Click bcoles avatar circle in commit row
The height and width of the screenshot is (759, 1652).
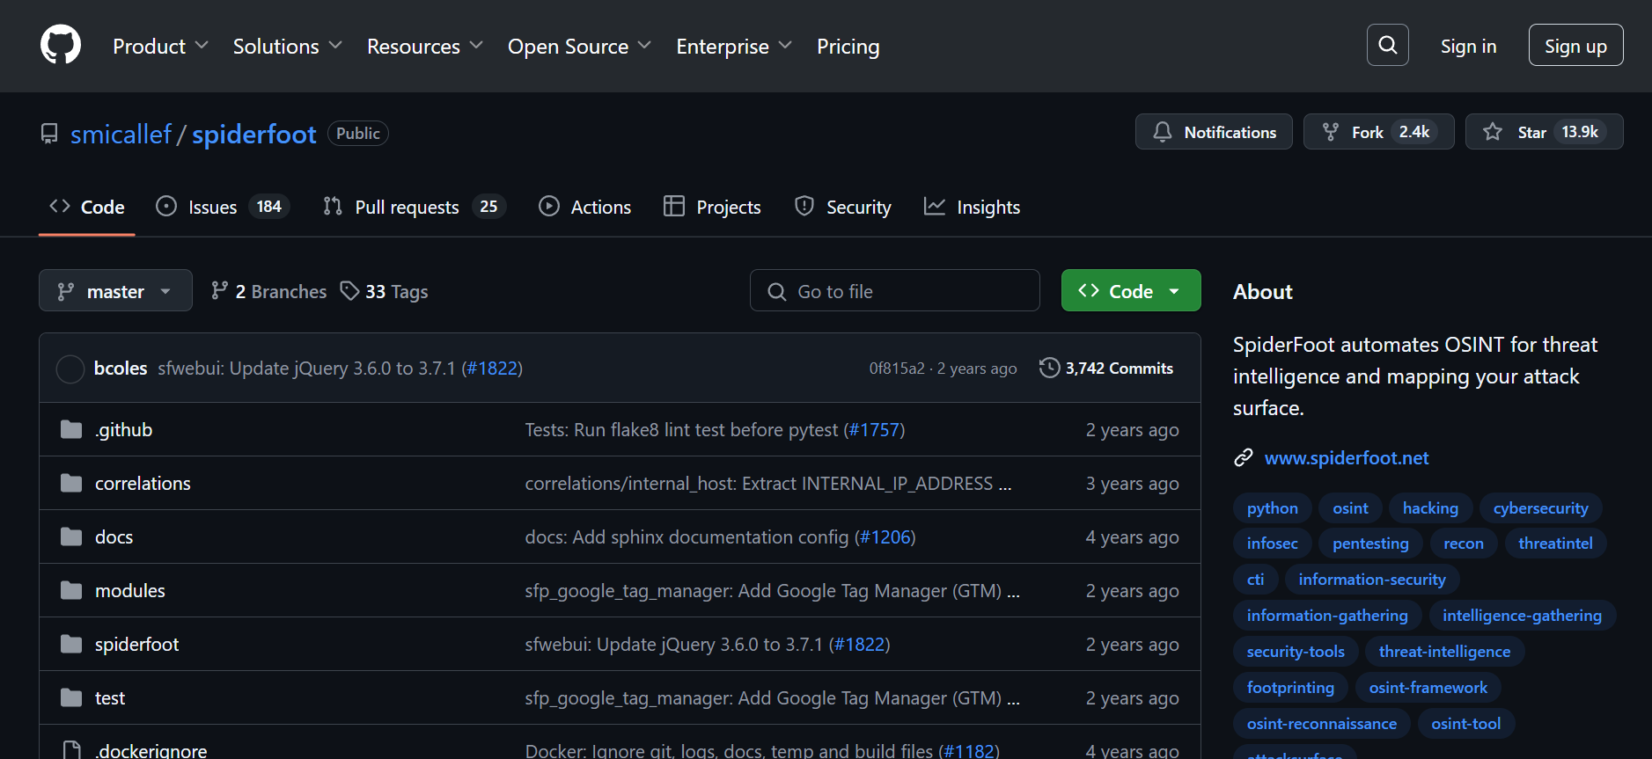pos(70,369)
